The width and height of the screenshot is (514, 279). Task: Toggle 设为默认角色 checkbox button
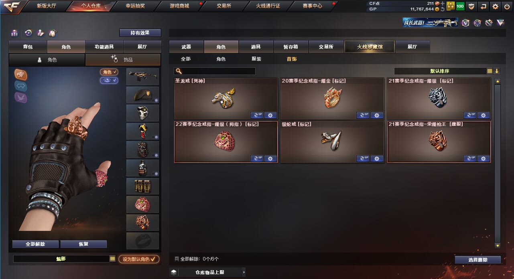[x=139, y=259]
